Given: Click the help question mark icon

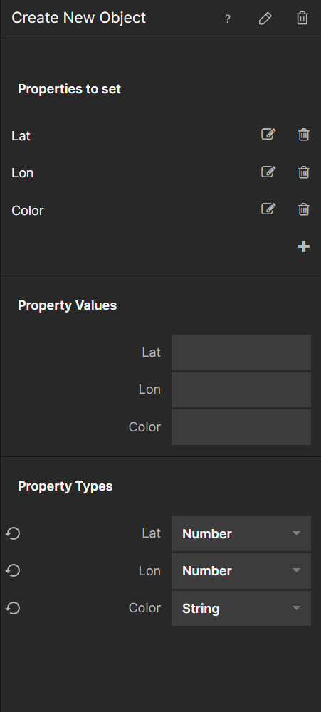Looking at the screenshot, I should pyautogui.click(x=228, y=19).
